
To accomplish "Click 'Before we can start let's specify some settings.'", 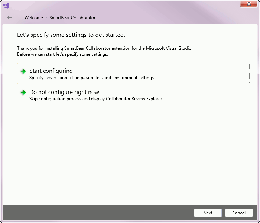I will pos(62,54).
